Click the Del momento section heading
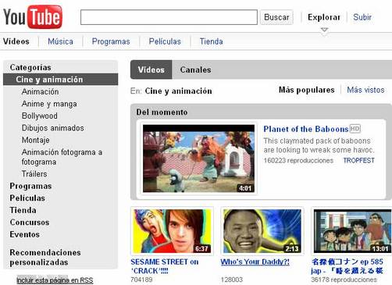 162,112
